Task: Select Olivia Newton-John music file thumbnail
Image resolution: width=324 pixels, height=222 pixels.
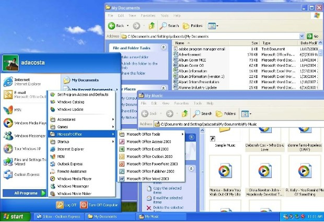Action: [265, 176]
